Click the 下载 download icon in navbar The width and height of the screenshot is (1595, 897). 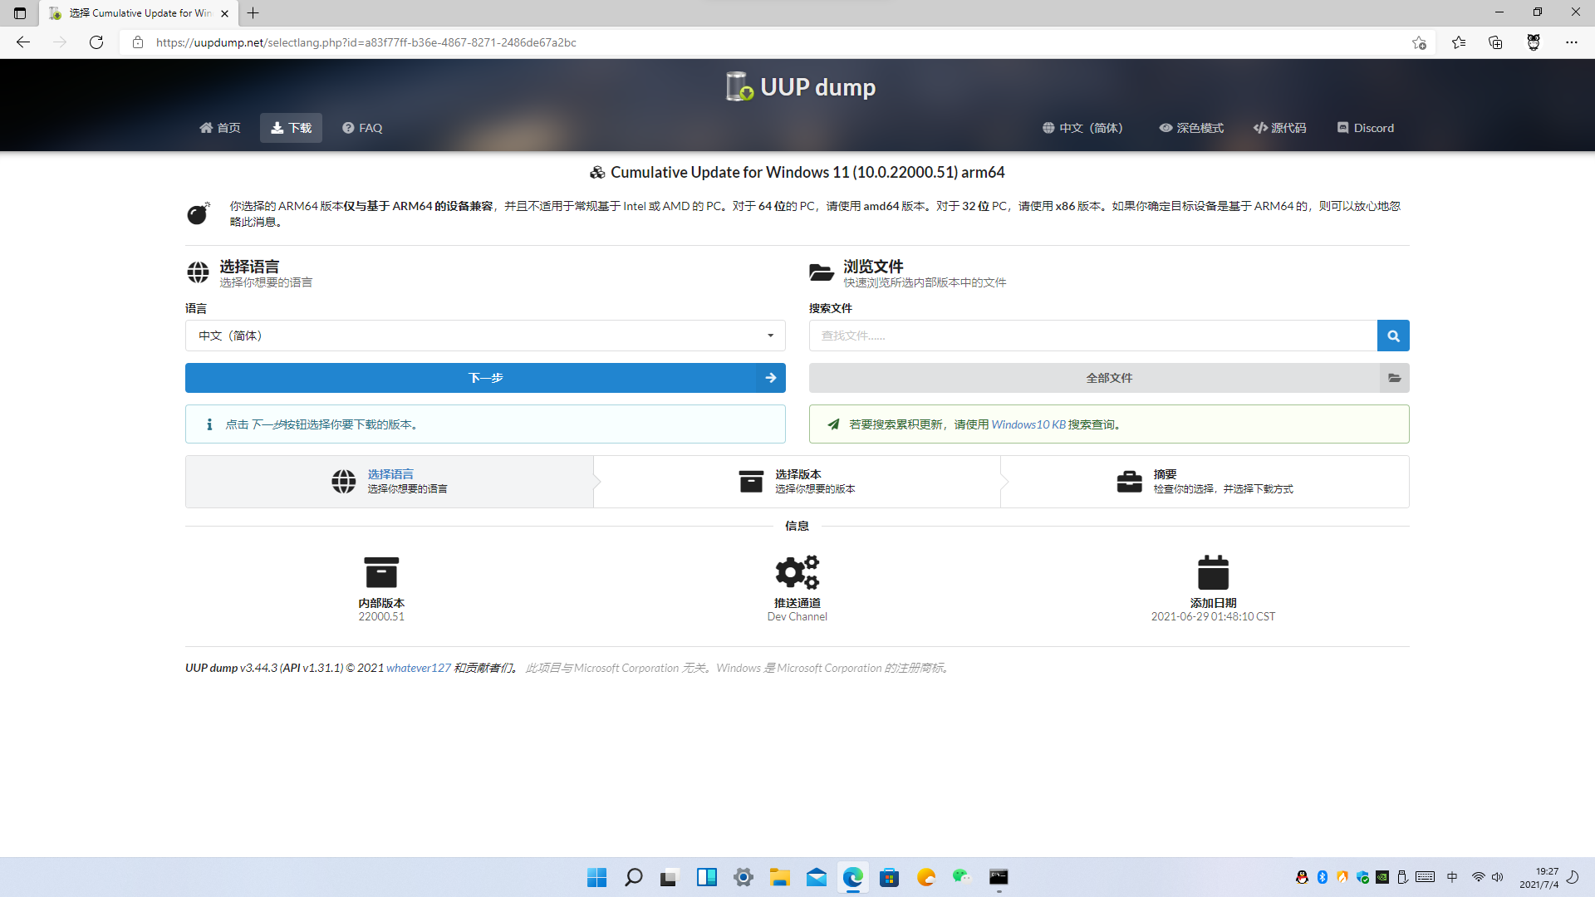point(277,127)
